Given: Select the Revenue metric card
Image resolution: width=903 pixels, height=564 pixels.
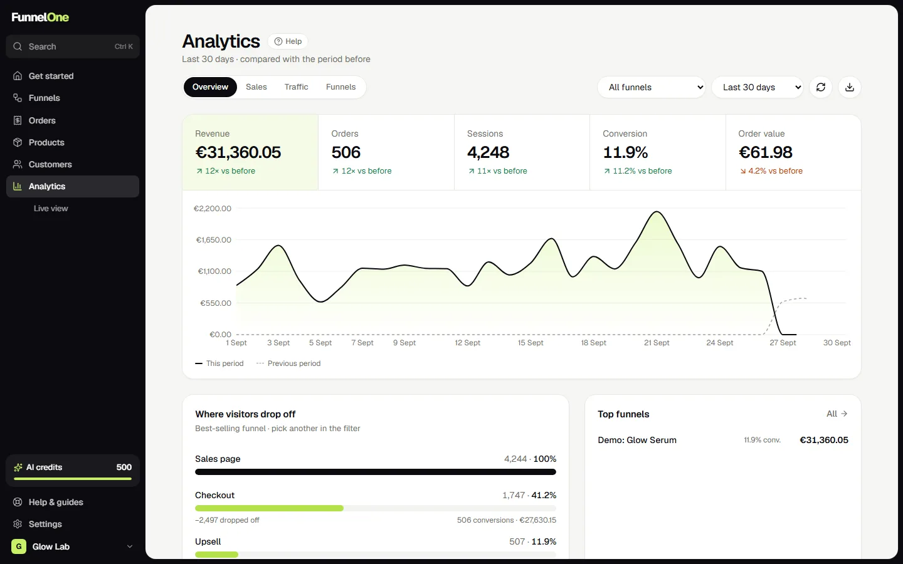Looking at the screenshot, I should [x=250, y=152].
